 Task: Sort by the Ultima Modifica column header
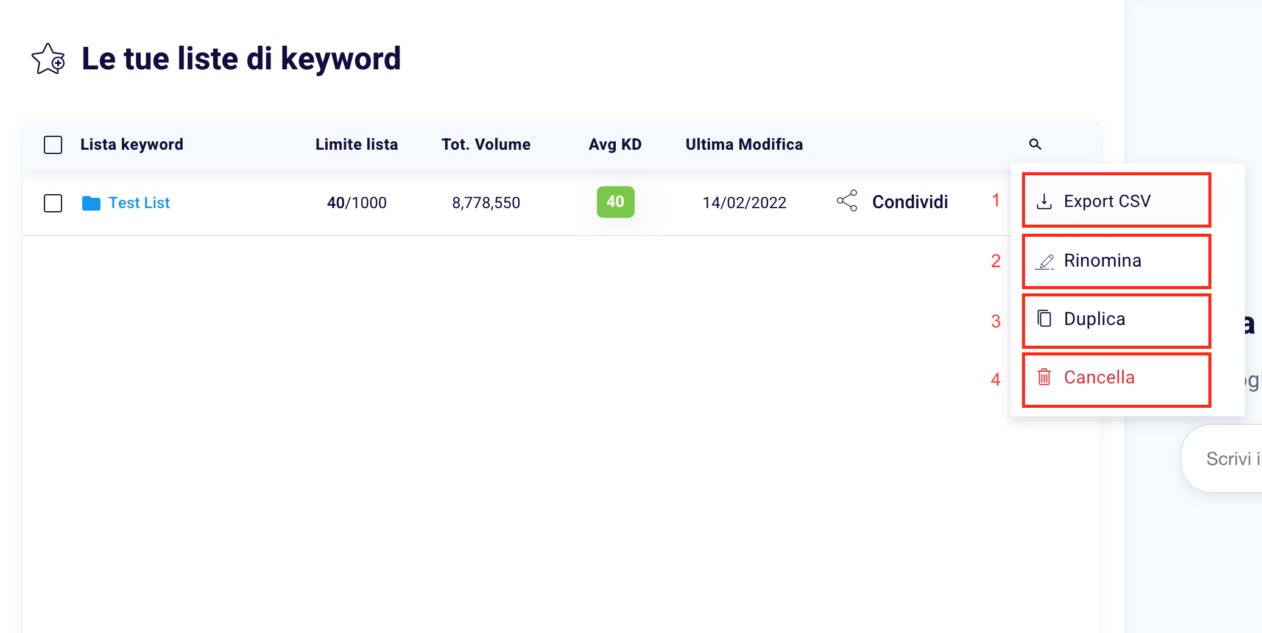click(x=744, y=144)
